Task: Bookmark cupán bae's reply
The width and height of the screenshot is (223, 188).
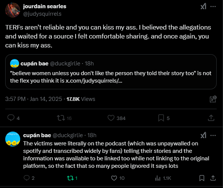Action: coord(202,178)
